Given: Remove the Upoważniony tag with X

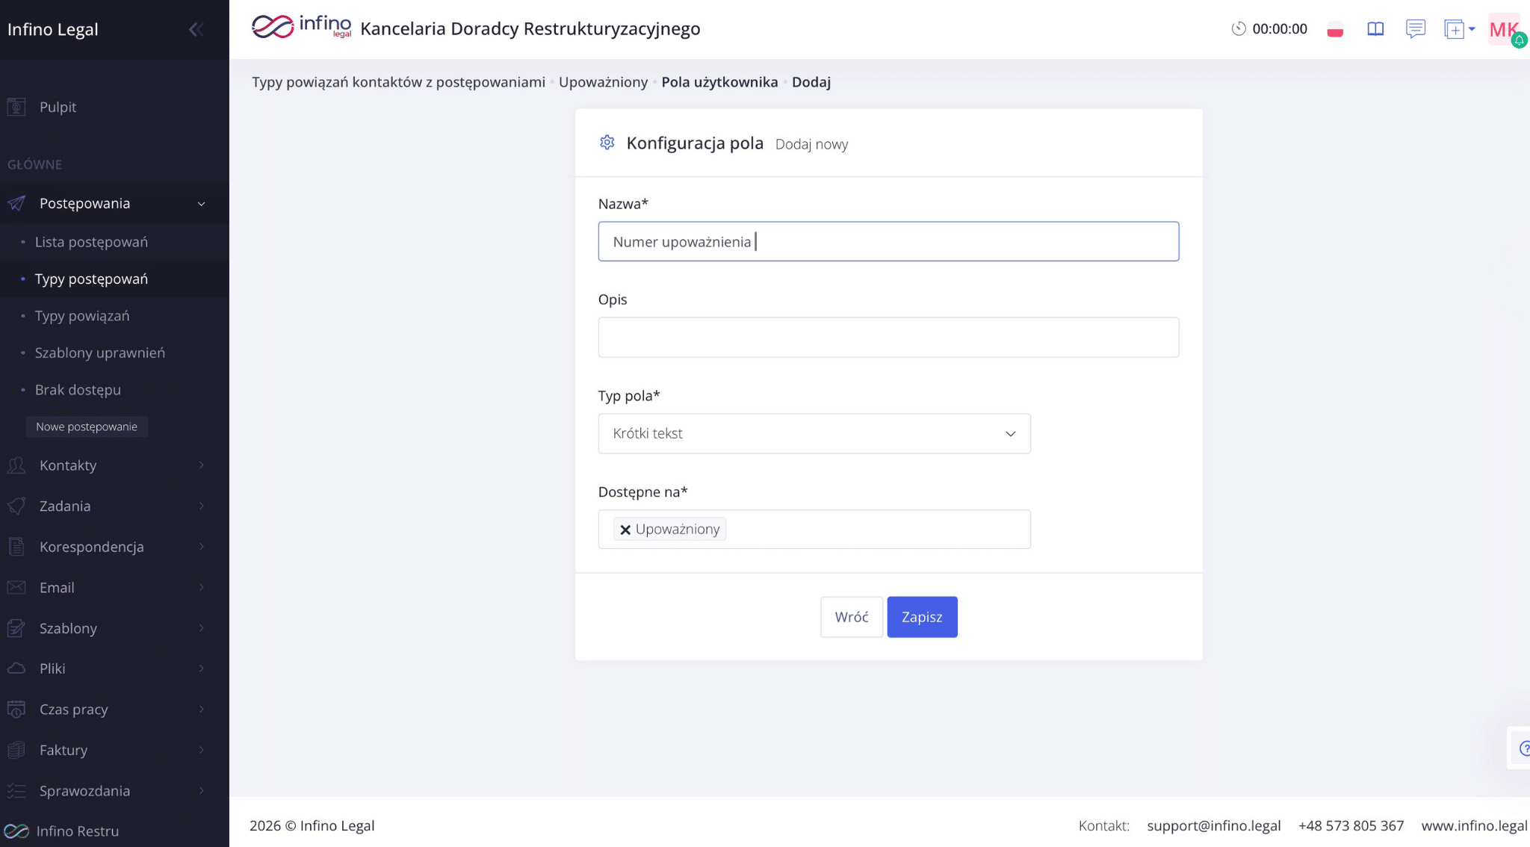Looking at the screenshot, I should pos(625,530).
